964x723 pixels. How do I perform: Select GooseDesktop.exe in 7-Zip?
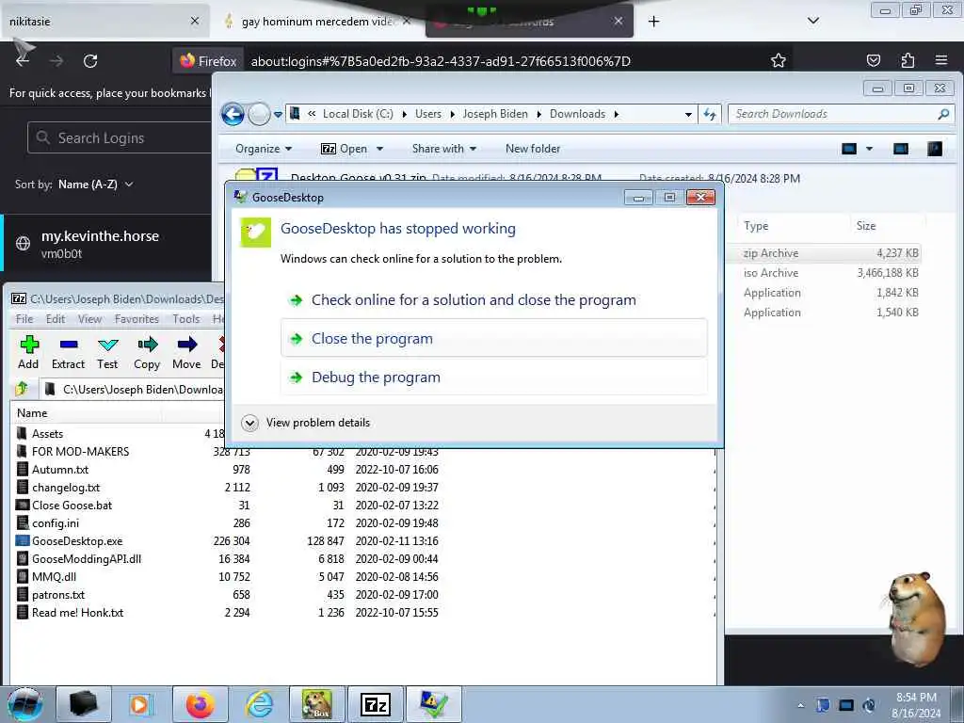coord(77,541)
